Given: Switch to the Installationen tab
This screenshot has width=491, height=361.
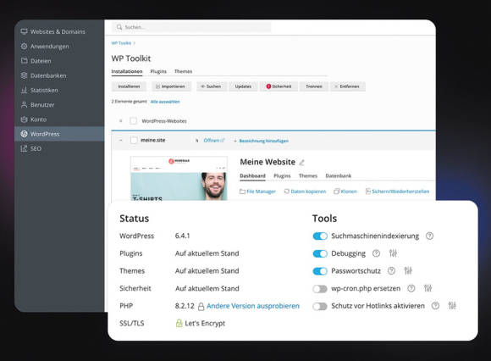Looking at the screenshot, I should [x=127, y=71].
